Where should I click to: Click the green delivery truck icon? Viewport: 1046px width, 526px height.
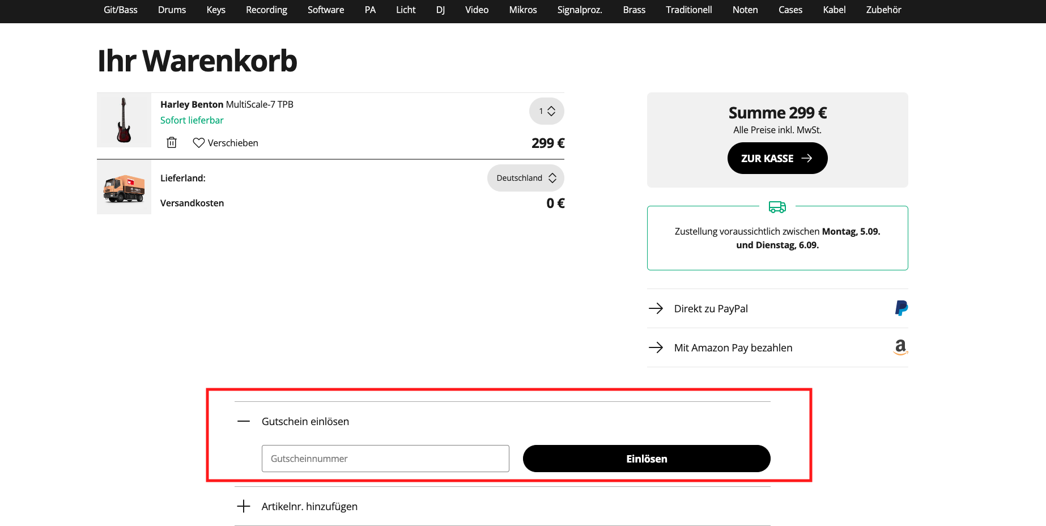[x=777, y=207]
